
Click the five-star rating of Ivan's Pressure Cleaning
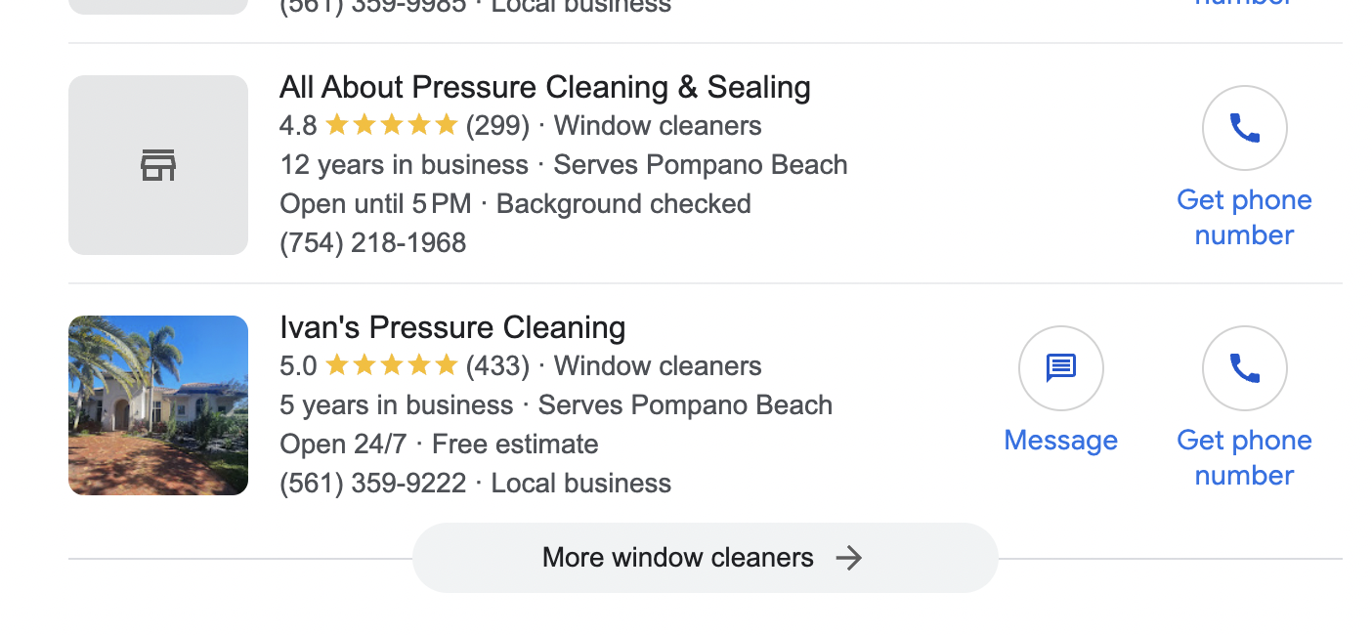tap(391, 366)
